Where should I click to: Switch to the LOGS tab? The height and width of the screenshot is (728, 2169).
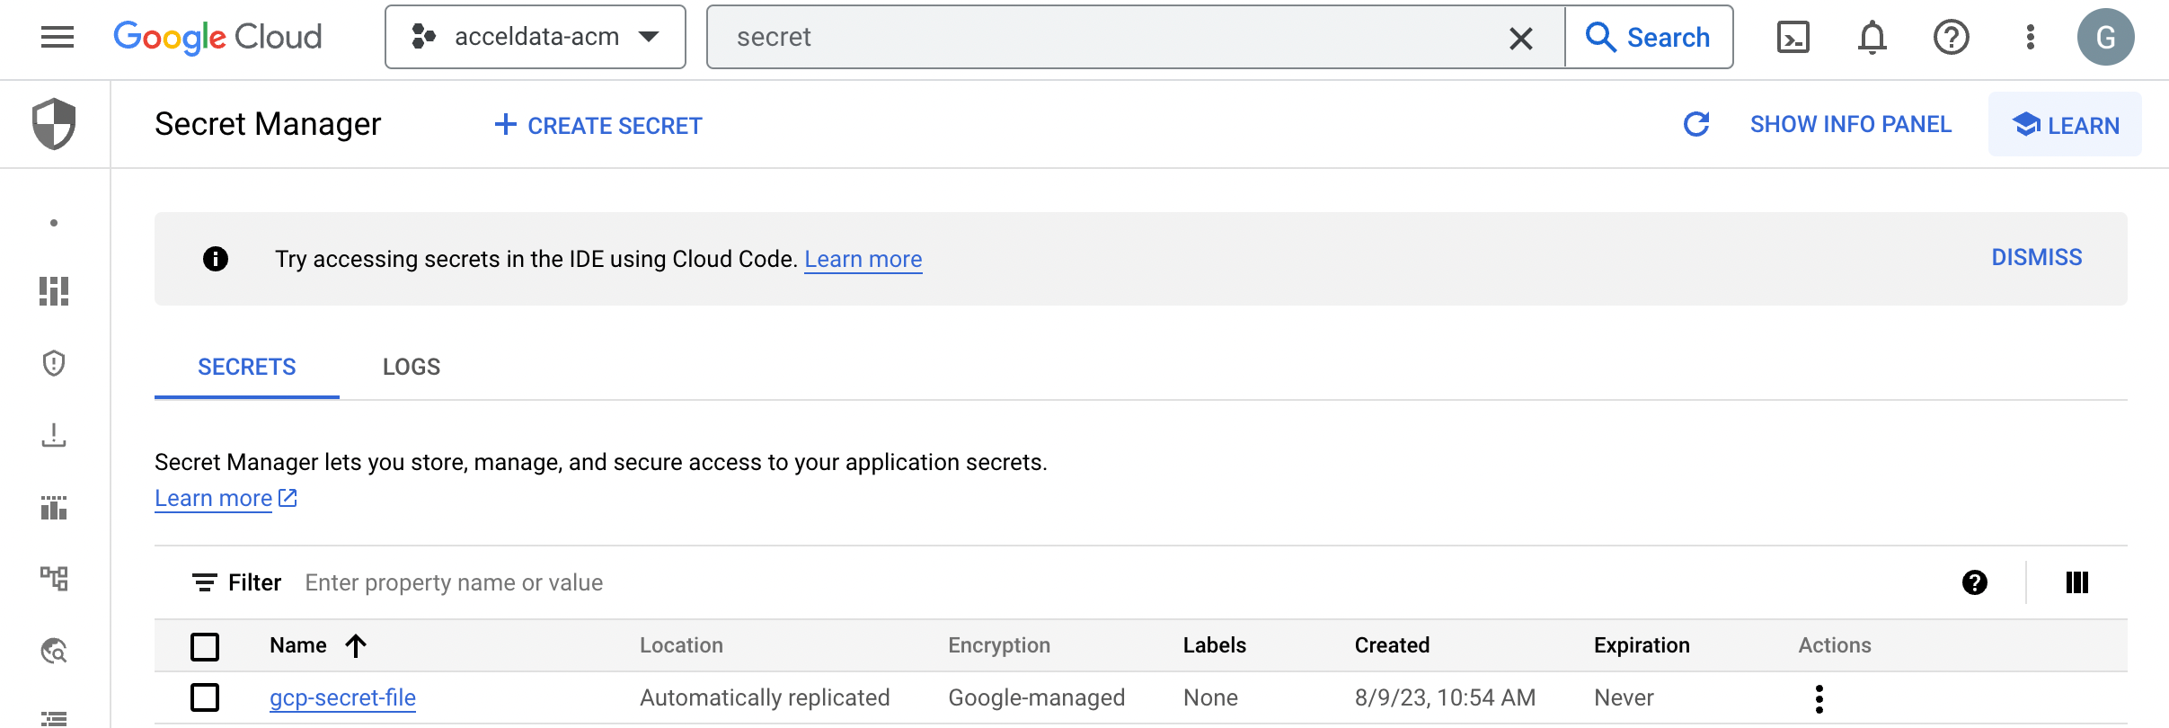pos(412,367)
